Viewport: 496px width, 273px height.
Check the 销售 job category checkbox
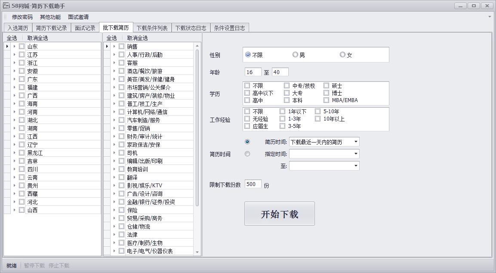[121, 47]
